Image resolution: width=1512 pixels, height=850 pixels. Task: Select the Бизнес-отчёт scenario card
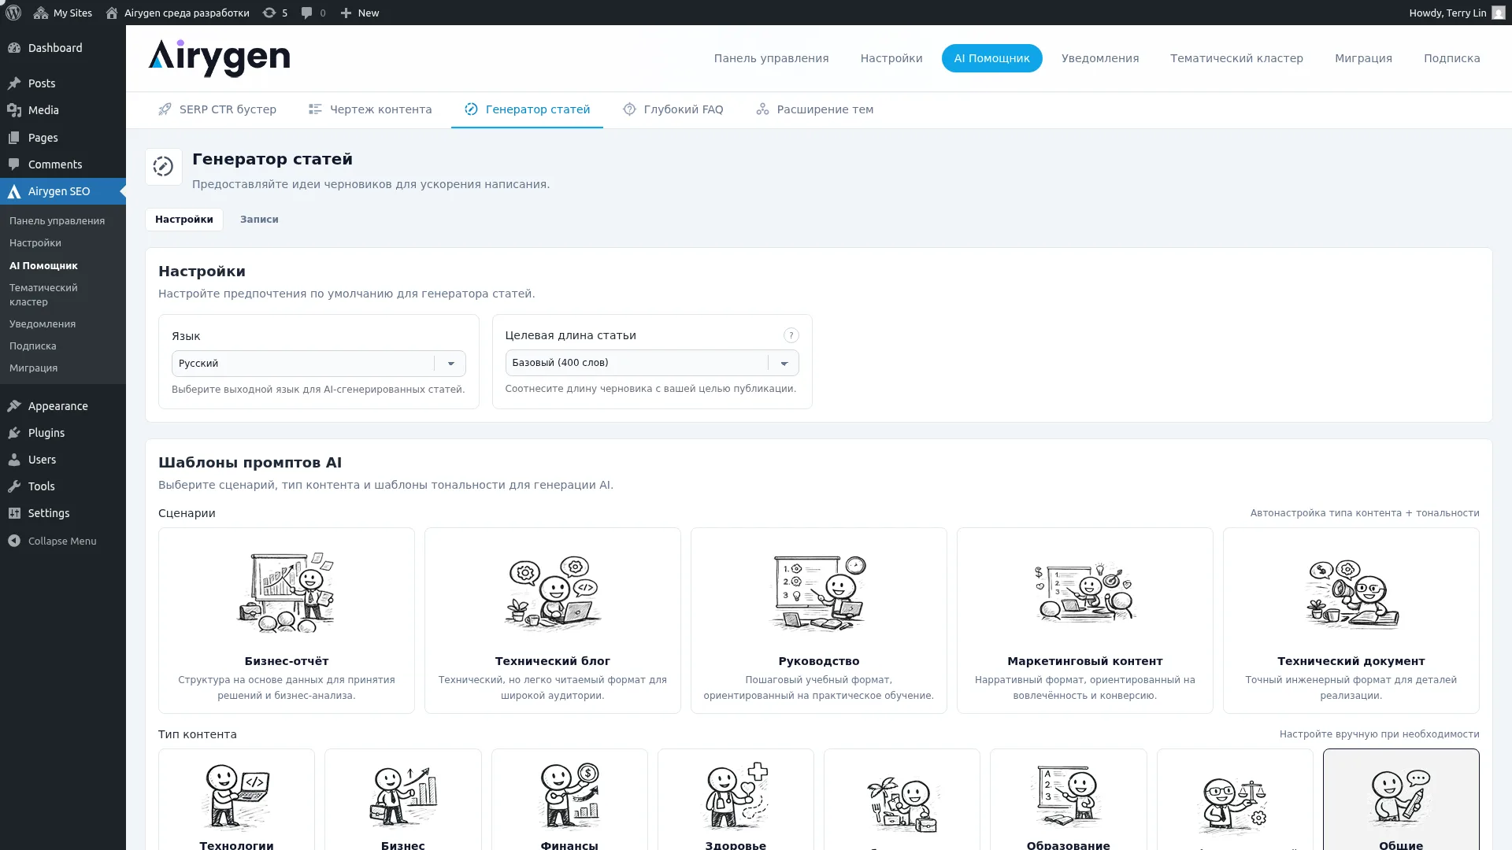(287, 620)
